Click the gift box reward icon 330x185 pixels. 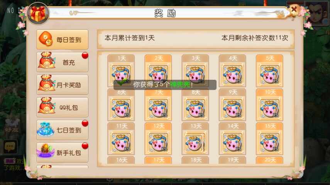click(x=38, y=13)
